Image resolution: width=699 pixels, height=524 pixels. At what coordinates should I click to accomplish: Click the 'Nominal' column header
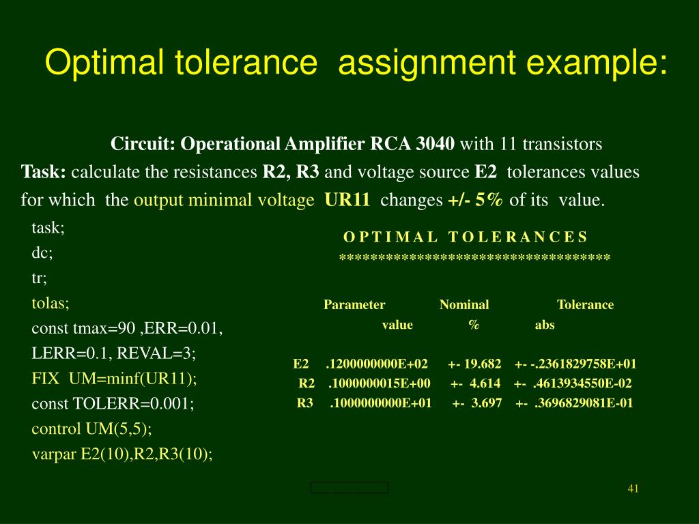coord(464,305)
